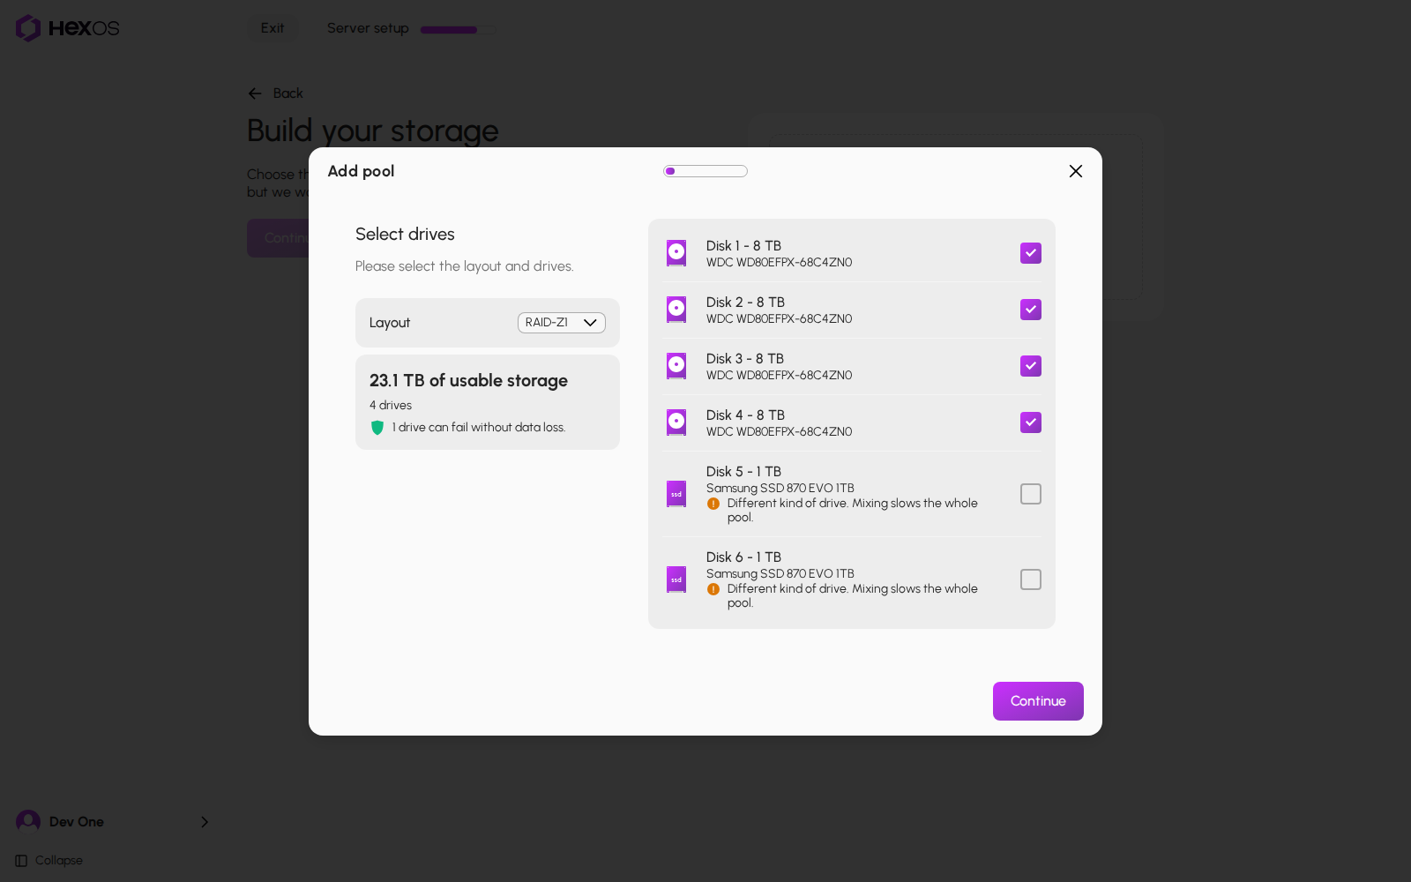Click the Disk 5 - 1 TB label
Viewport: 1411px width, 882px height.
pyautogui.click(x=743, y=472)
